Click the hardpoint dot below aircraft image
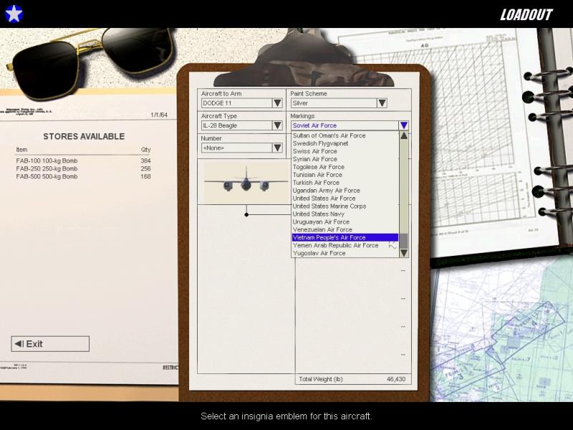 point(246,214)
